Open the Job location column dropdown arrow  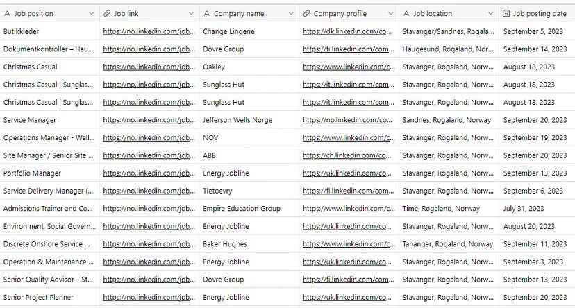coord(492,13)
